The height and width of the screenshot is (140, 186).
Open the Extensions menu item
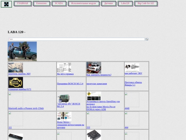click(x=42, y=3)
